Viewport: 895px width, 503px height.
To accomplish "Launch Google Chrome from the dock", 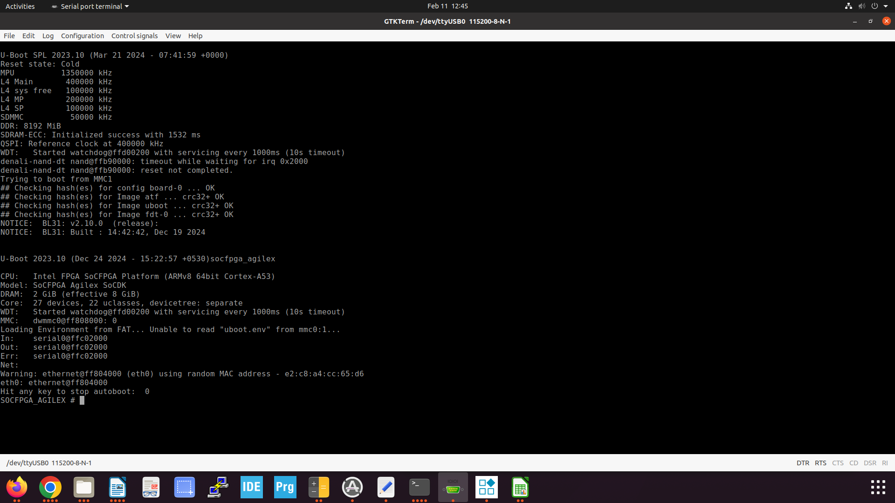I will (50, 487).
